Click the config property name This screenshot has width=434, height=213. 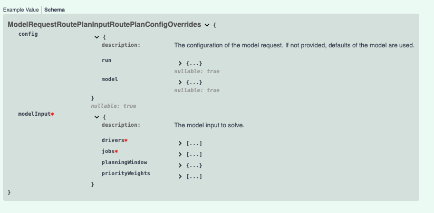(x=28, y=34)
